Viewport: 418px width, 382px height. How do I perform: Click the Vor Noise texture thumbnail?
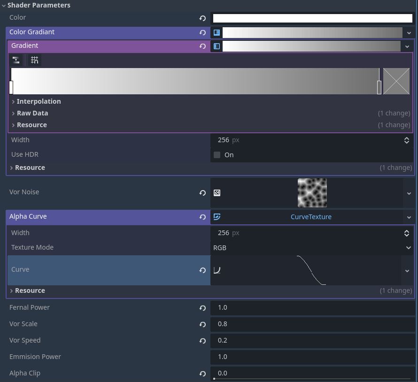click(x=312, y=193)
